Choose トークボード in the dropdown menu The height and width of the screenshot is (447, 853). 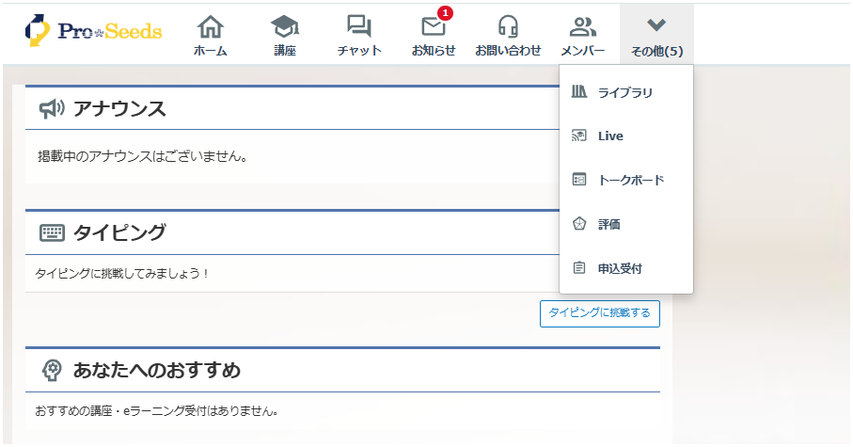(630, 180)
